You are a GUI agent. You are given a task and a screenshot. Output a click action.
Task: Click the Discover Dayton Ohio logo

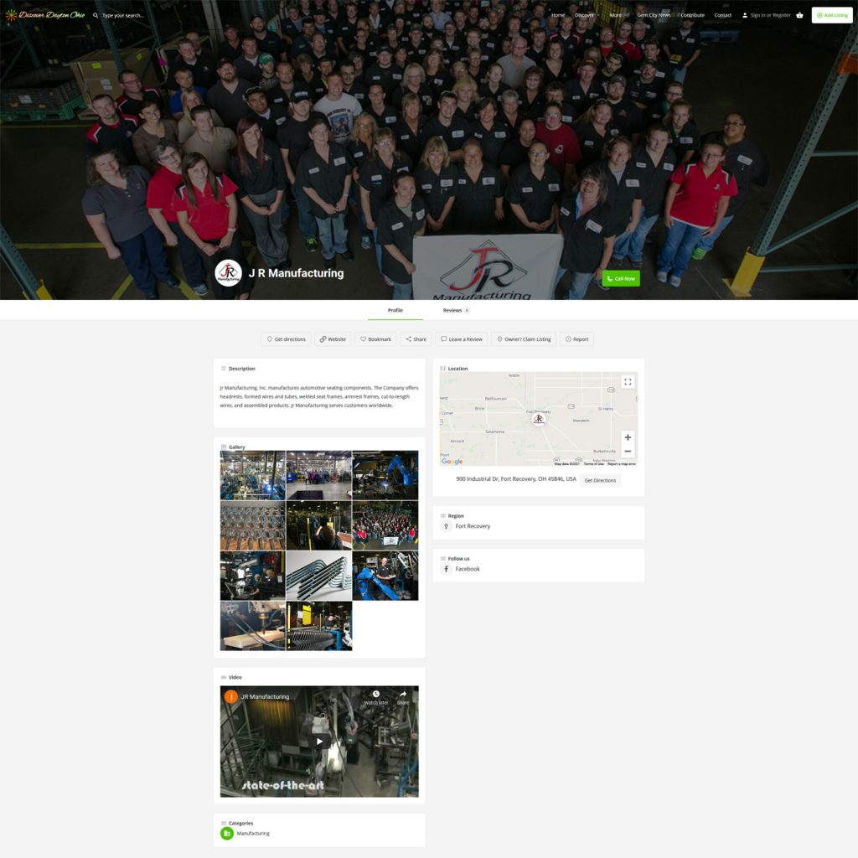45,15
